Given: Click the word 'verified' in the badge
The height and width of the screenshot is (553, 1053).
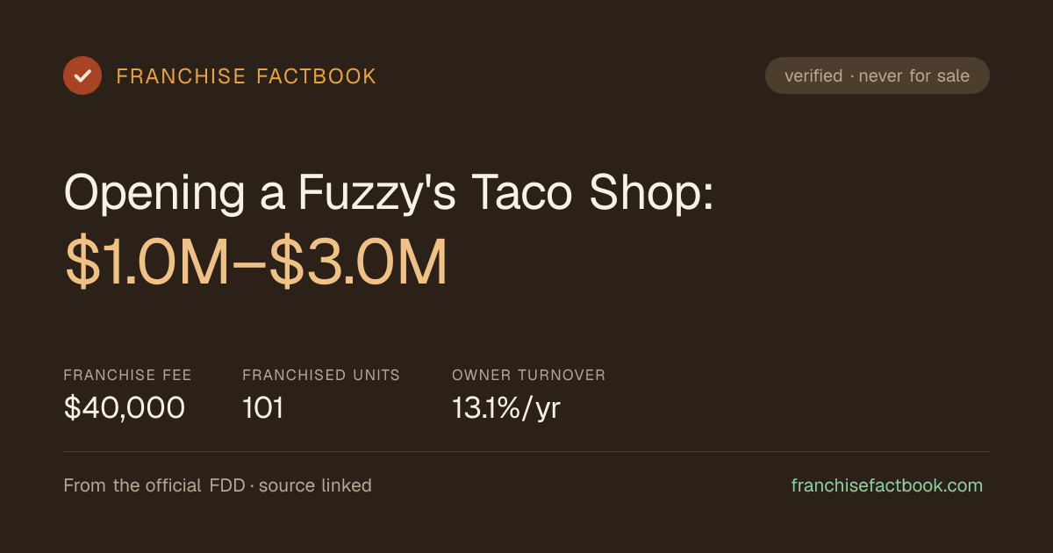Looking at the screenshot, I should click(x=813, y=76).
